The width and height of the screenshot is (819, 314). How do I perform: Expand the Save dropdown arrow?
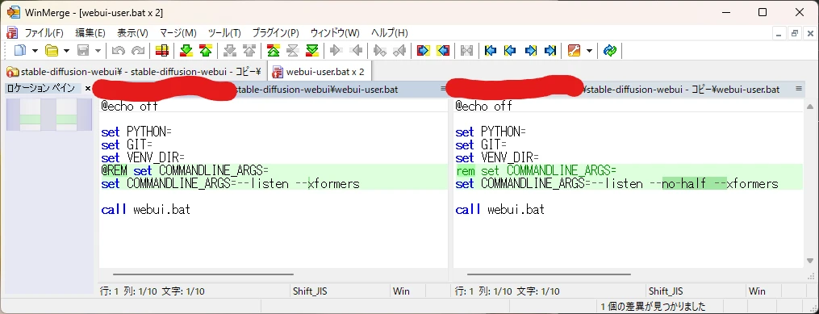pos(98,51)
